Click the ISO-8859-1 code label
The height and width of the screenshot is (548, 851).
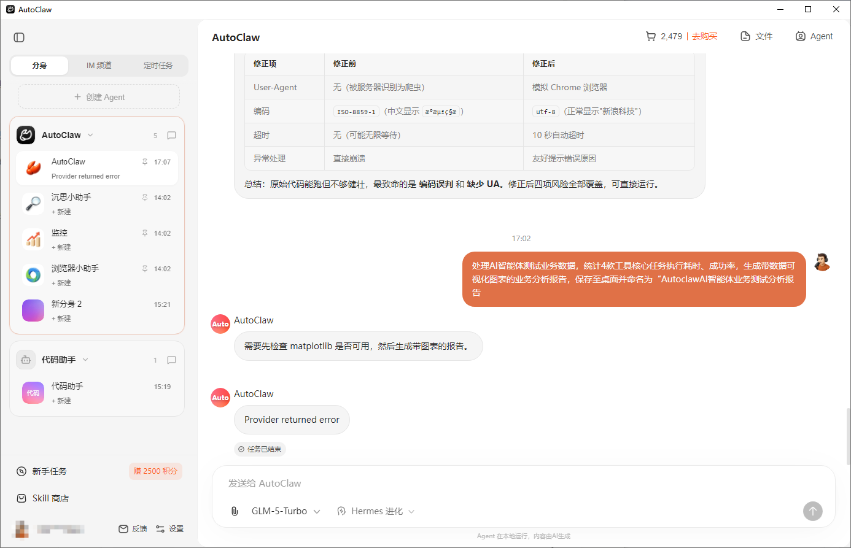click(x=356, y=112)
